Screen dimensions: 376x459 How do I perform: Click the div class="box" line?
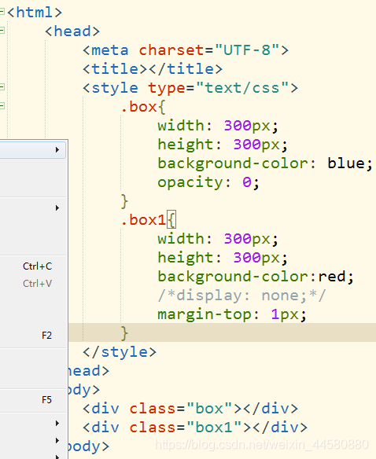point(190,409)
